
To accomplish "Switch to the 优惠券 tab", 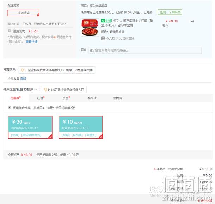I will (16, 98).
